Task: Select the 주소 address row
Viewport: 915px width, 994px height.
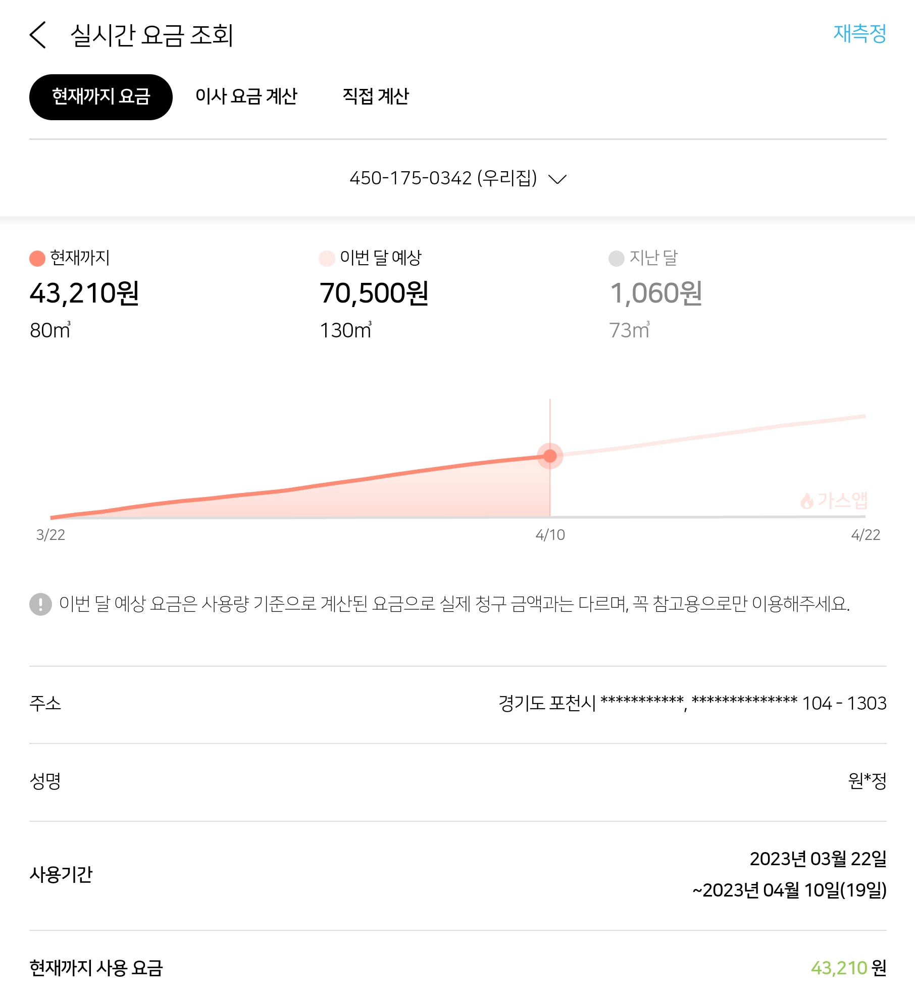Action: (x=457, y=704)
